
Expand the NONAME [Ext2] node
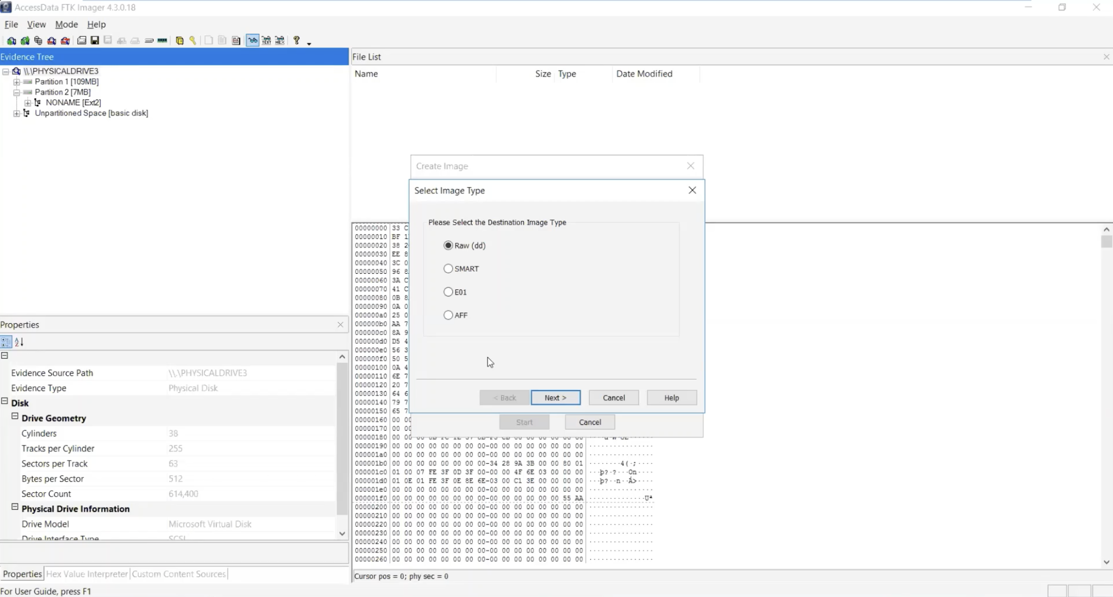click(x=27, y=103)
